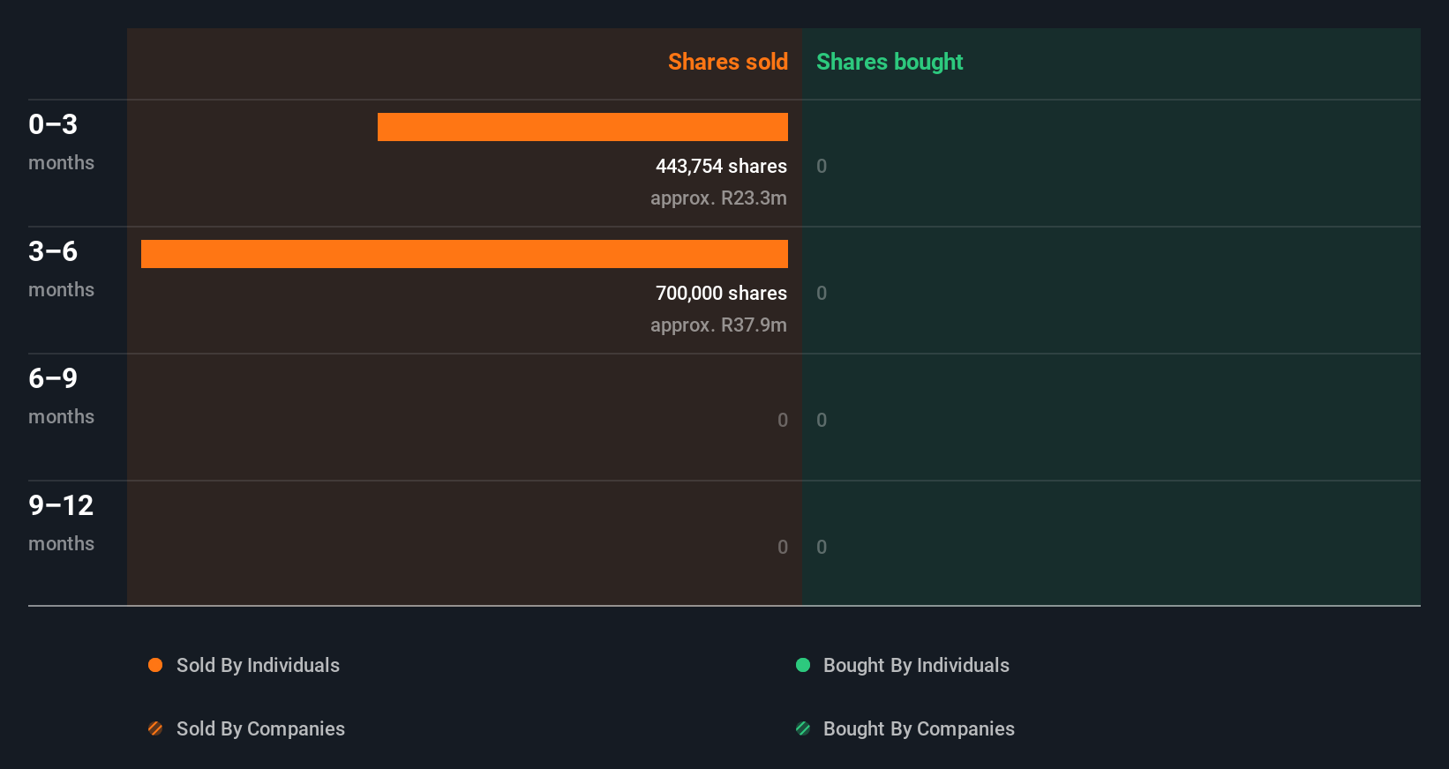Select the 9–12 months row label

[x=61, y=522]
